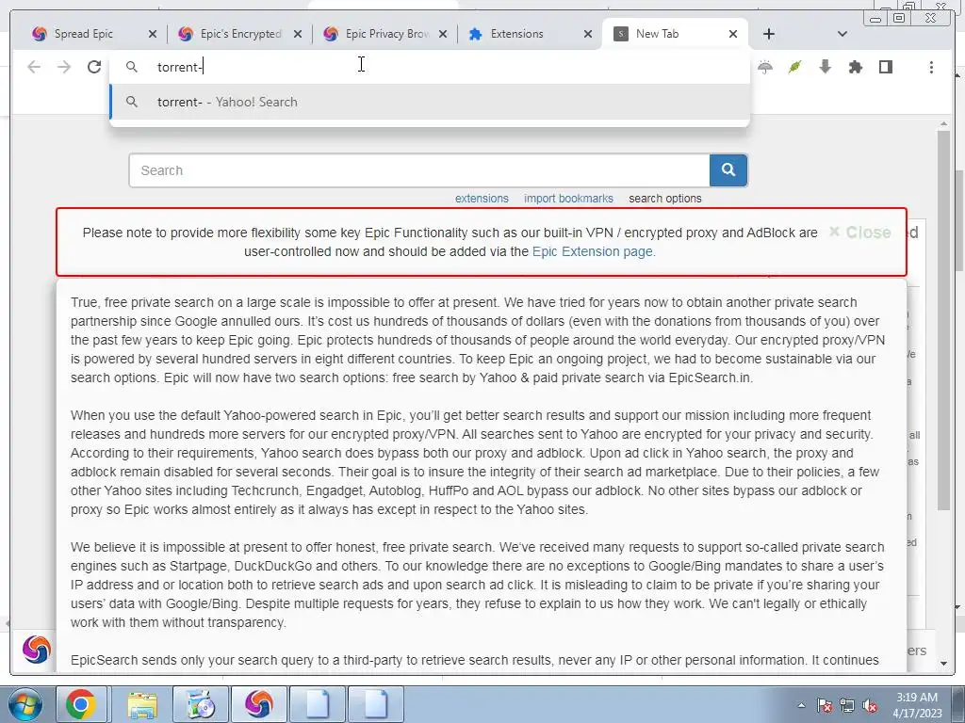
Task: Close the Epic Privacy Browser tab
Action: pyautogui.click(x=443, y=34)
